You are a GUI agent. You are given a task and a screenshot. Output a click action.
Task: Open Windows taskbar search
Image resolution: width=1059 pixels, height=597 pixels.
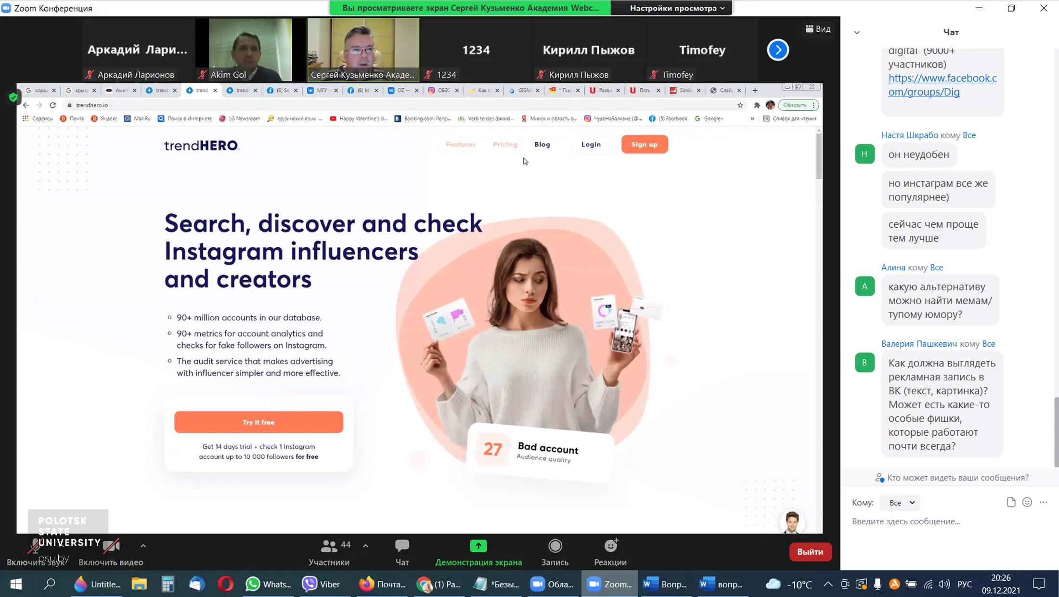(49, 584)
